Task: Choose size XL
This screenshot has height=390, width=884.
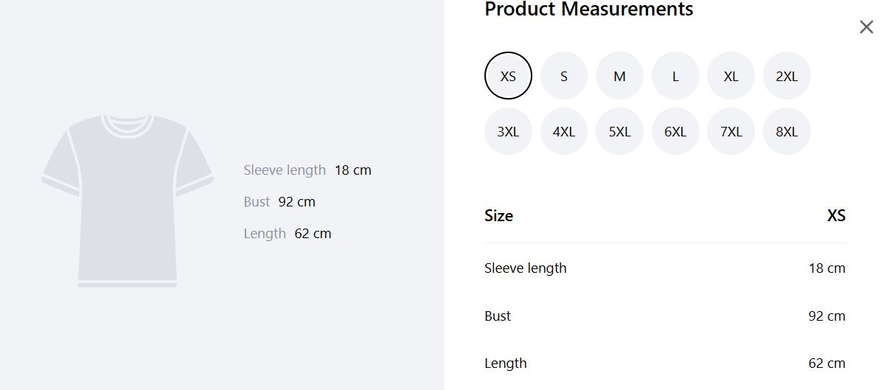Action: pos(731,75)
